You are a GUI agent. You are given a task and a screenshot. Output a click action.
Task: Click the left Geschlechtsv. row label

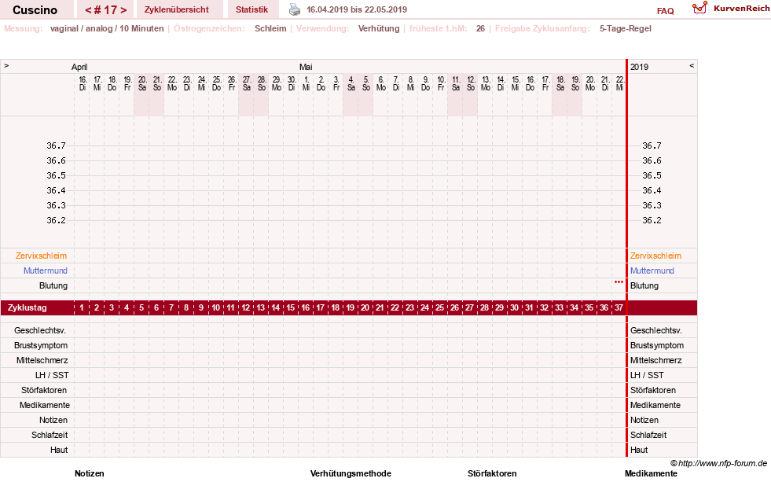pos(40,330)
